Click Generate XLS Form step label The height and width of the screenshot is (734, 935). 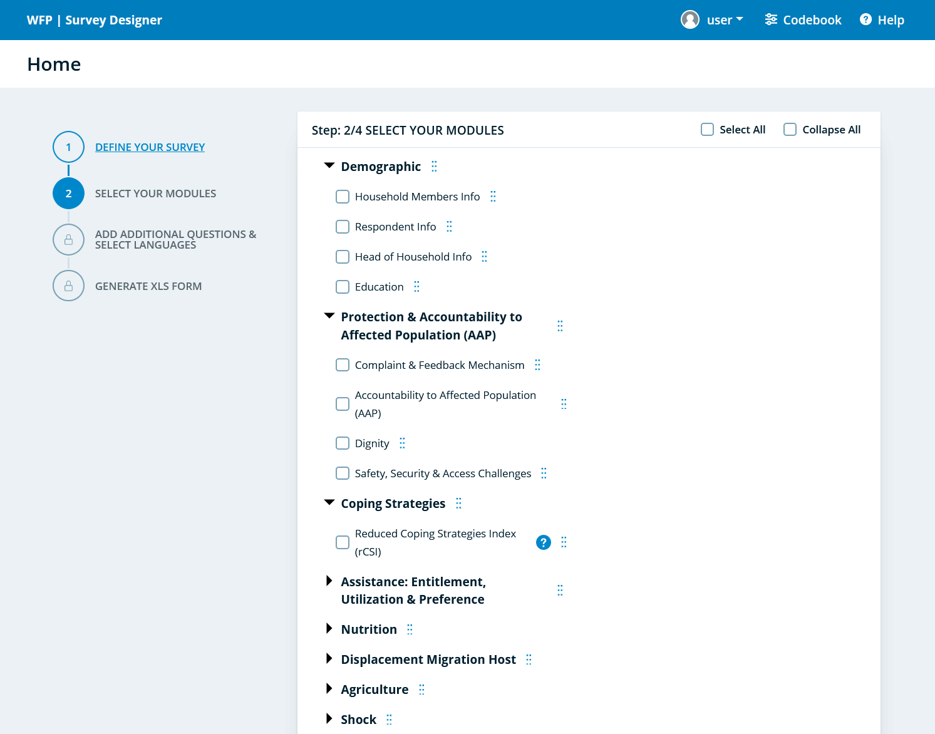[x=148, y=286]
